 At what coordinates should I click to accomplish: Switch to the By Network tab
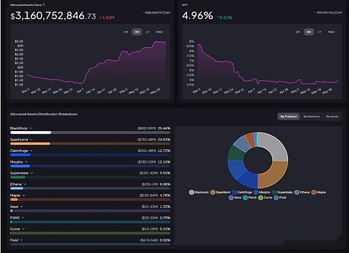pyautogui.click(x=311, y=117)
